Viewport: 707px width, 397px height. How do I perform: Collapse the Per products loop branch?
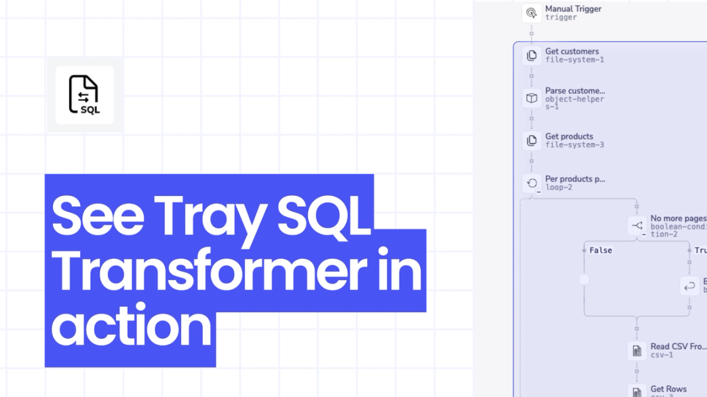click(x=538, y=192)
